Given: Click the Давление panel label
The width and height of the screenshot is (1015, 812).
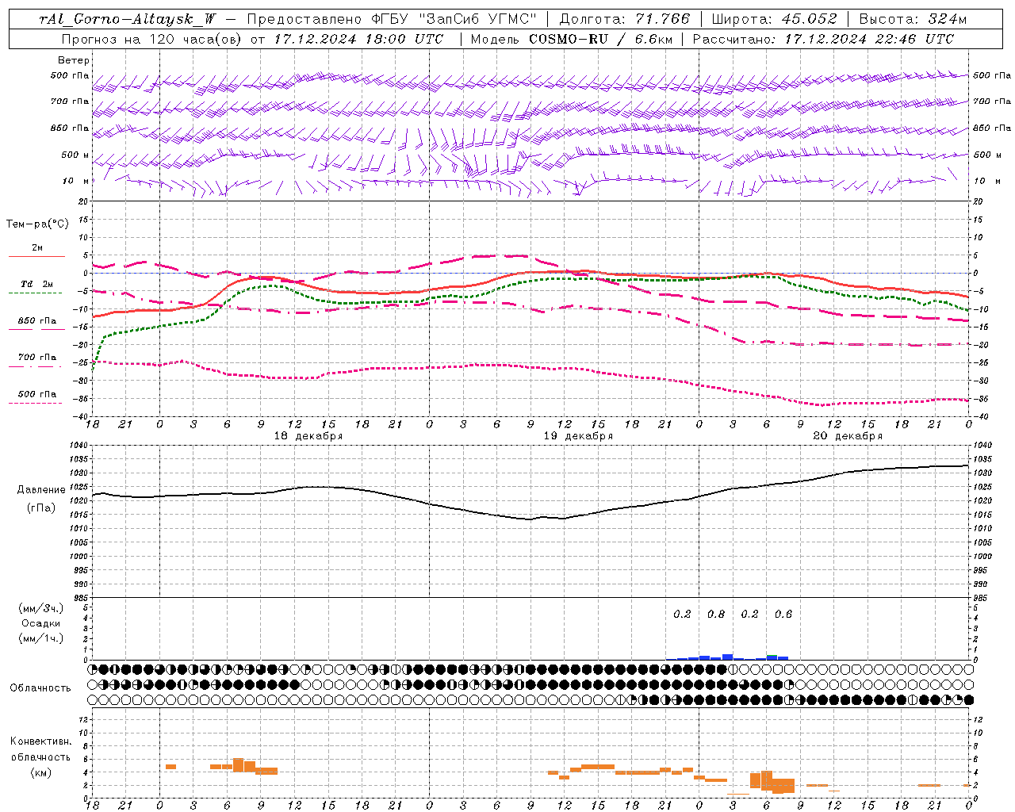Looking at the screenshot, I should (41, 490).
